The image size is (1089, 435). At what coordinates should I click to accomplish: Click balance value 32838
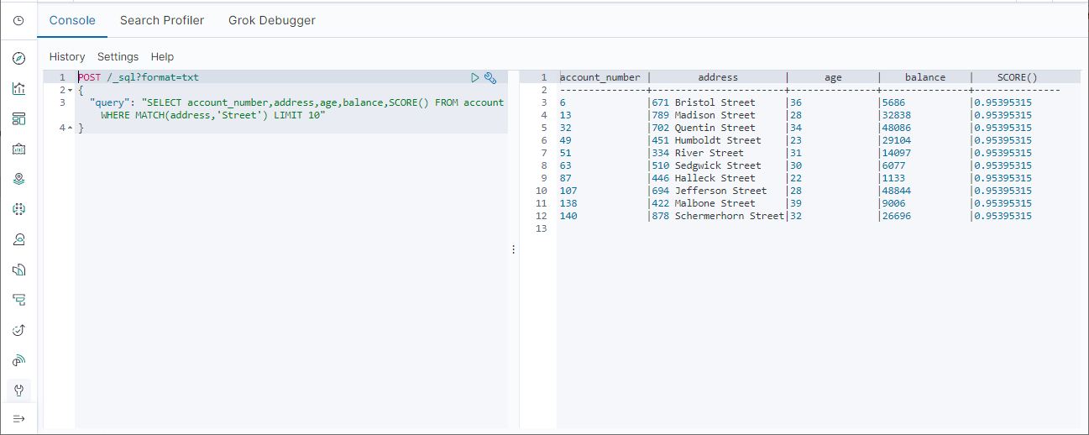tap(896, 115)
